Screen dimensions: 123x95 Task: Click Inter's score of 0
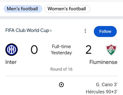pos(34,50)
